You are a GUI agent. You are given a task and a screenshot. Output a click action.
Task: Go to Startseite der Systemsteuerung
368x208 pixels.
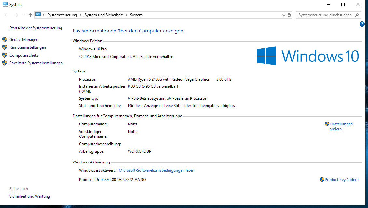click(x=36, y=28)
